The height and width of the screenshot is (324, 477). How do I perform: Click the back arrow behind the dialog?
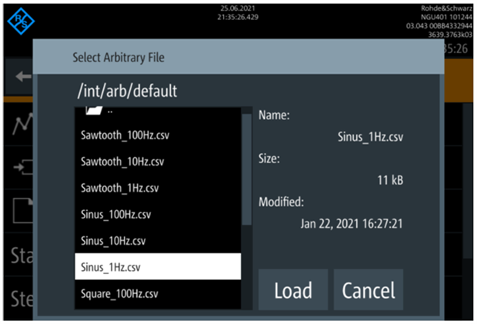pos(24,76)
